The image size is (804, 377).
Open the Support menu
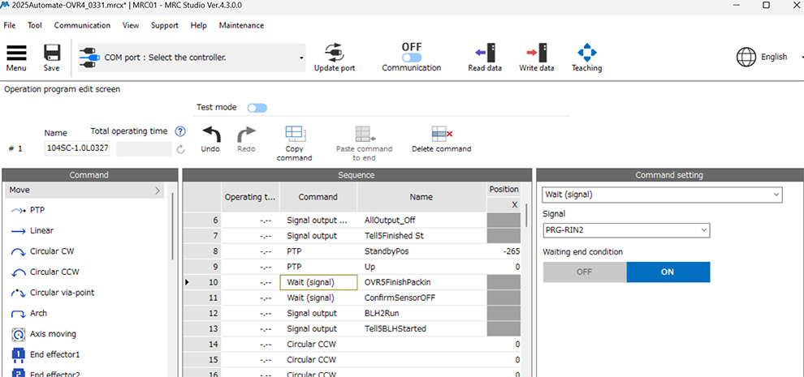click(165, 25)
